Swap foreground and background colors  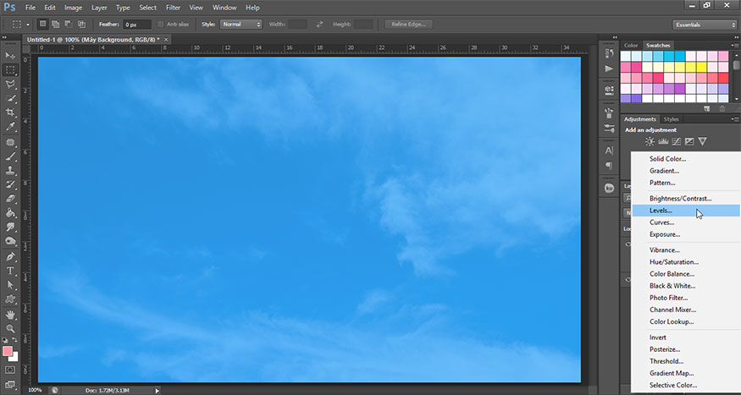click(x=14, y=340)
